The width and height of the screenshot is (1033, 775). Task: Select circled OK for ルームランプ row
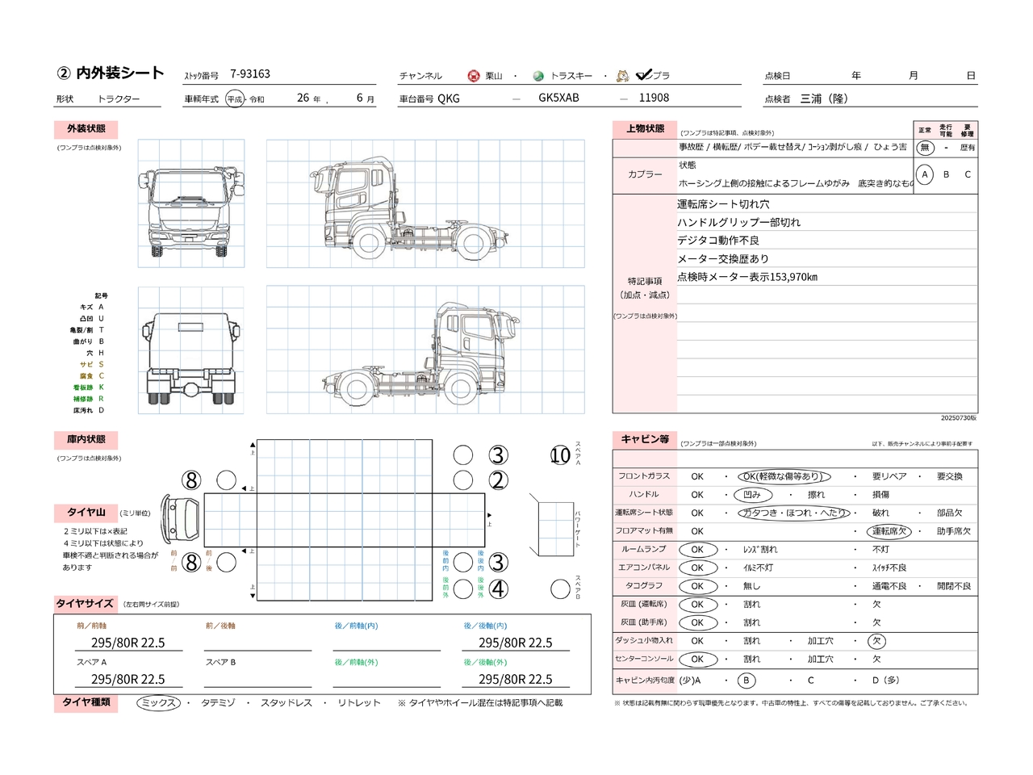(697, 550)
